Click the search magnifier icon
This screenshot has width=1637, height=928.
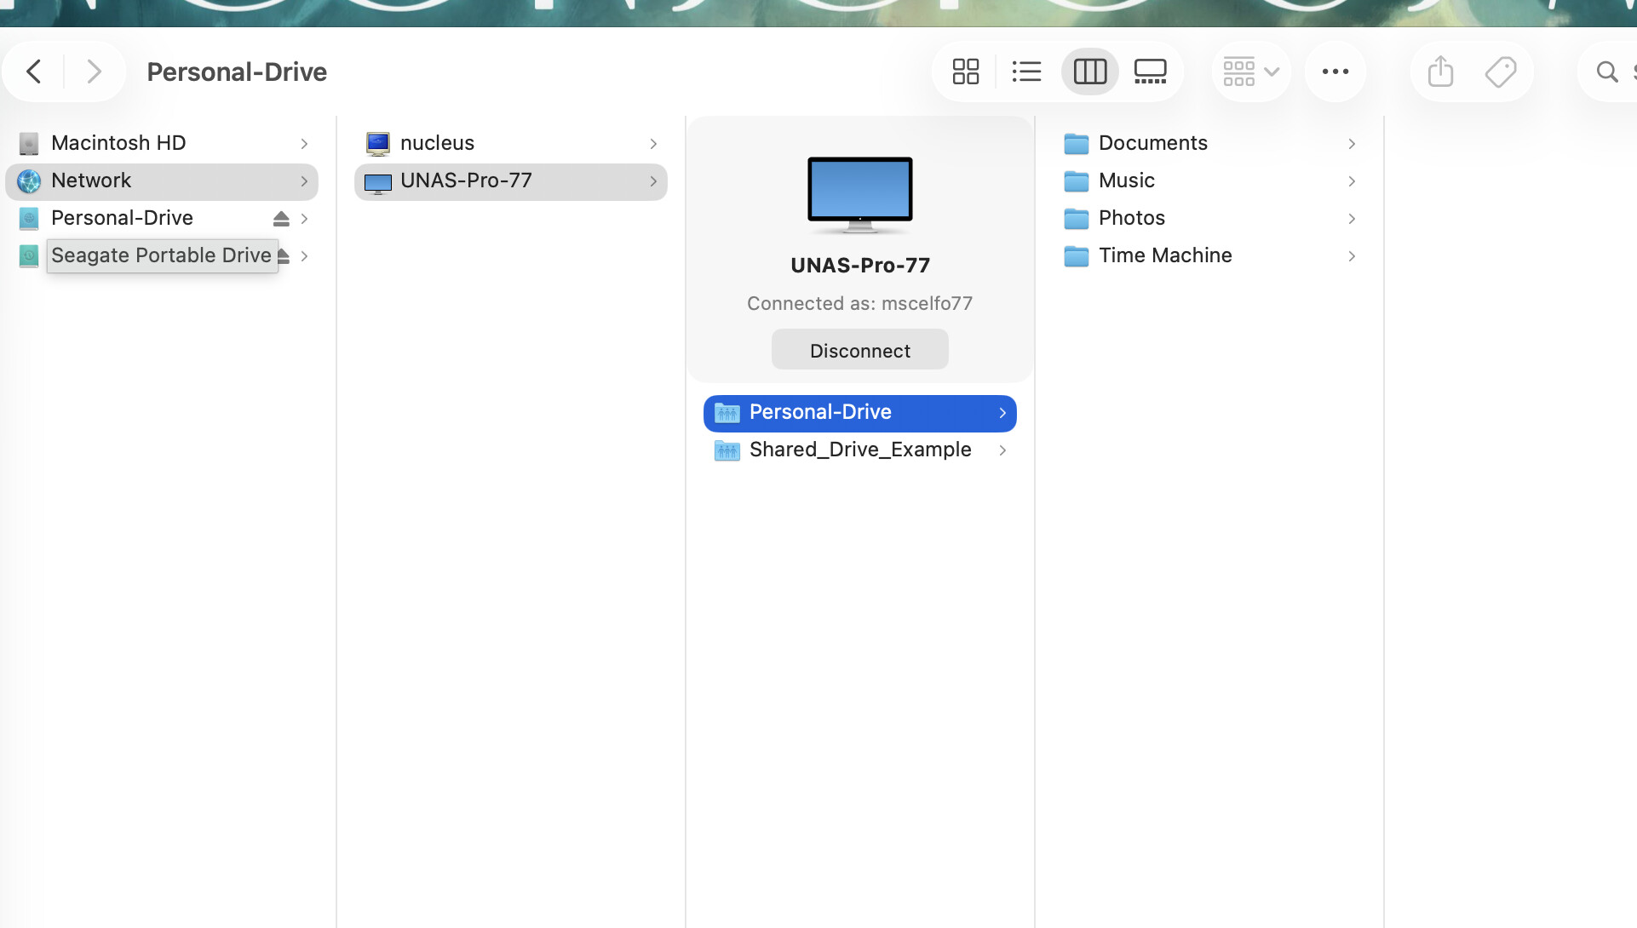pos(1606,72)
